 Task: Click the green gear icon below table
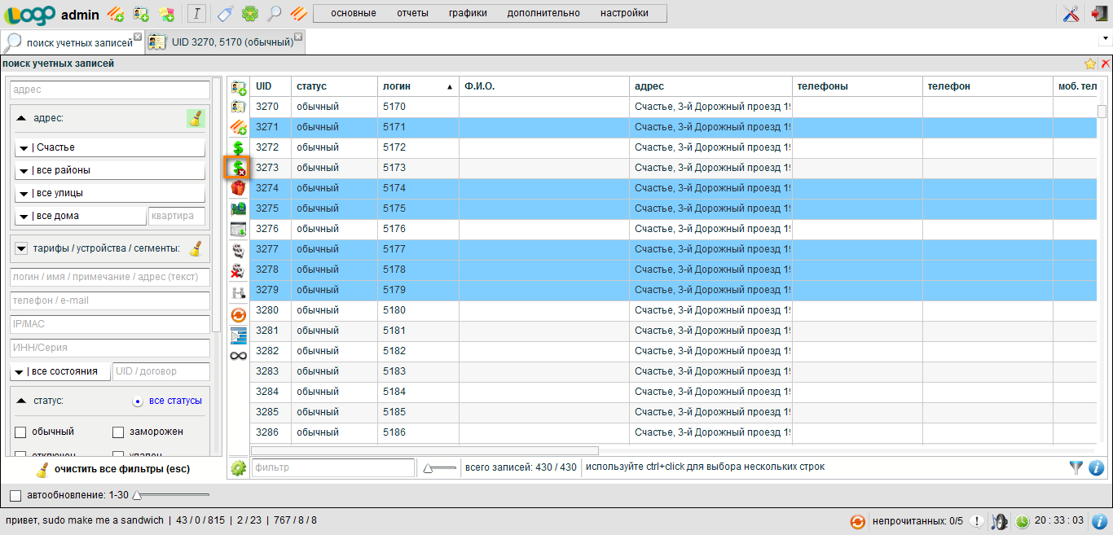click(238, 468)
